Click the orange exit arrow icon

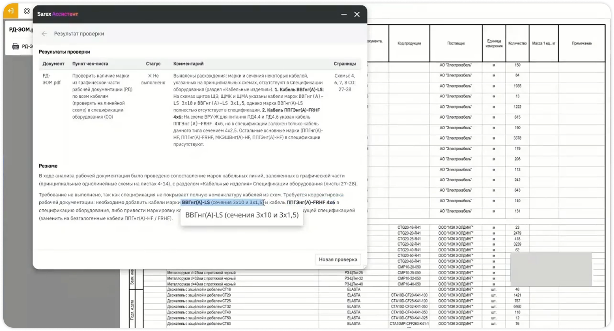pyautogui.click(x=10, y=11)
